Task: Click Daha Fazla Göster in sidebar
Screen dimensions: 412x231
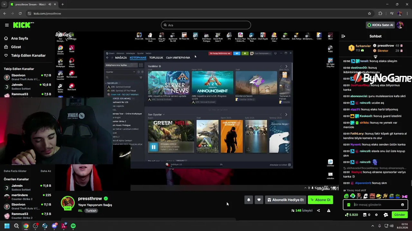Action: (x=15, y=171)
